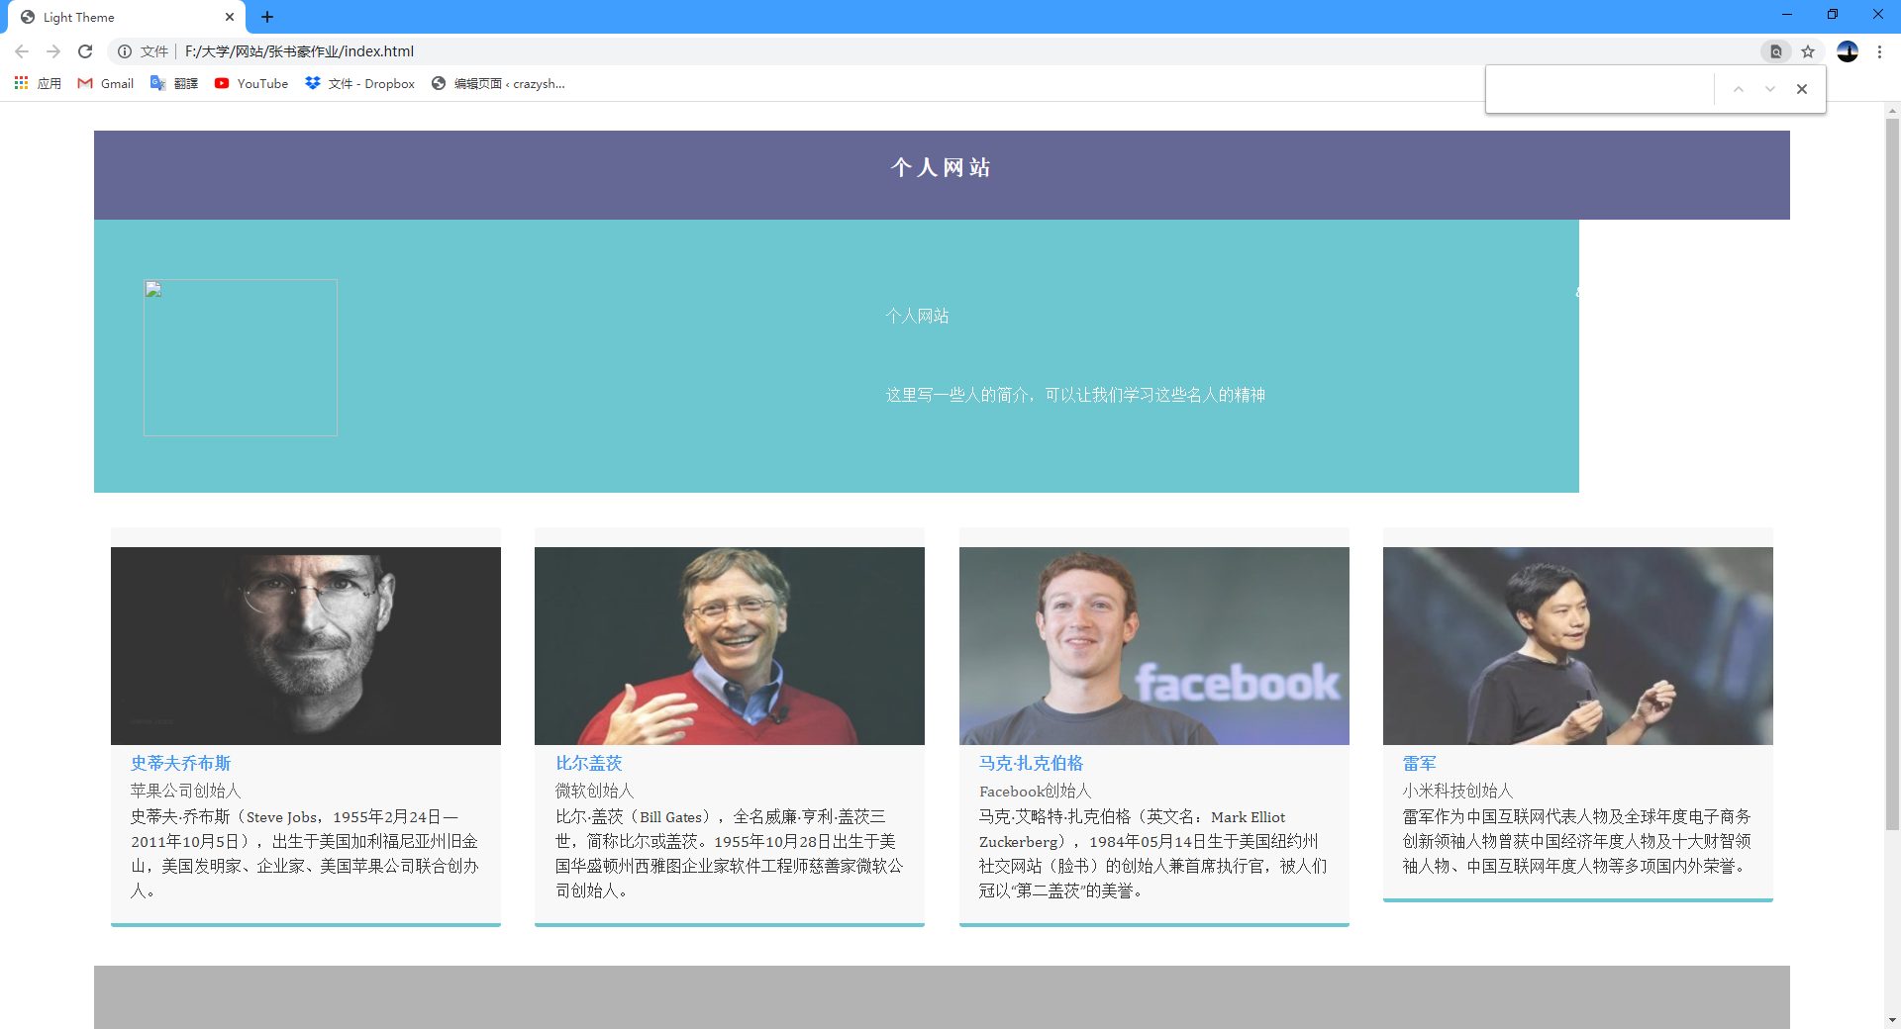Close the Light Theme tab
The width and height of the screenshot is (1901, 1029).
click(230, 17)
